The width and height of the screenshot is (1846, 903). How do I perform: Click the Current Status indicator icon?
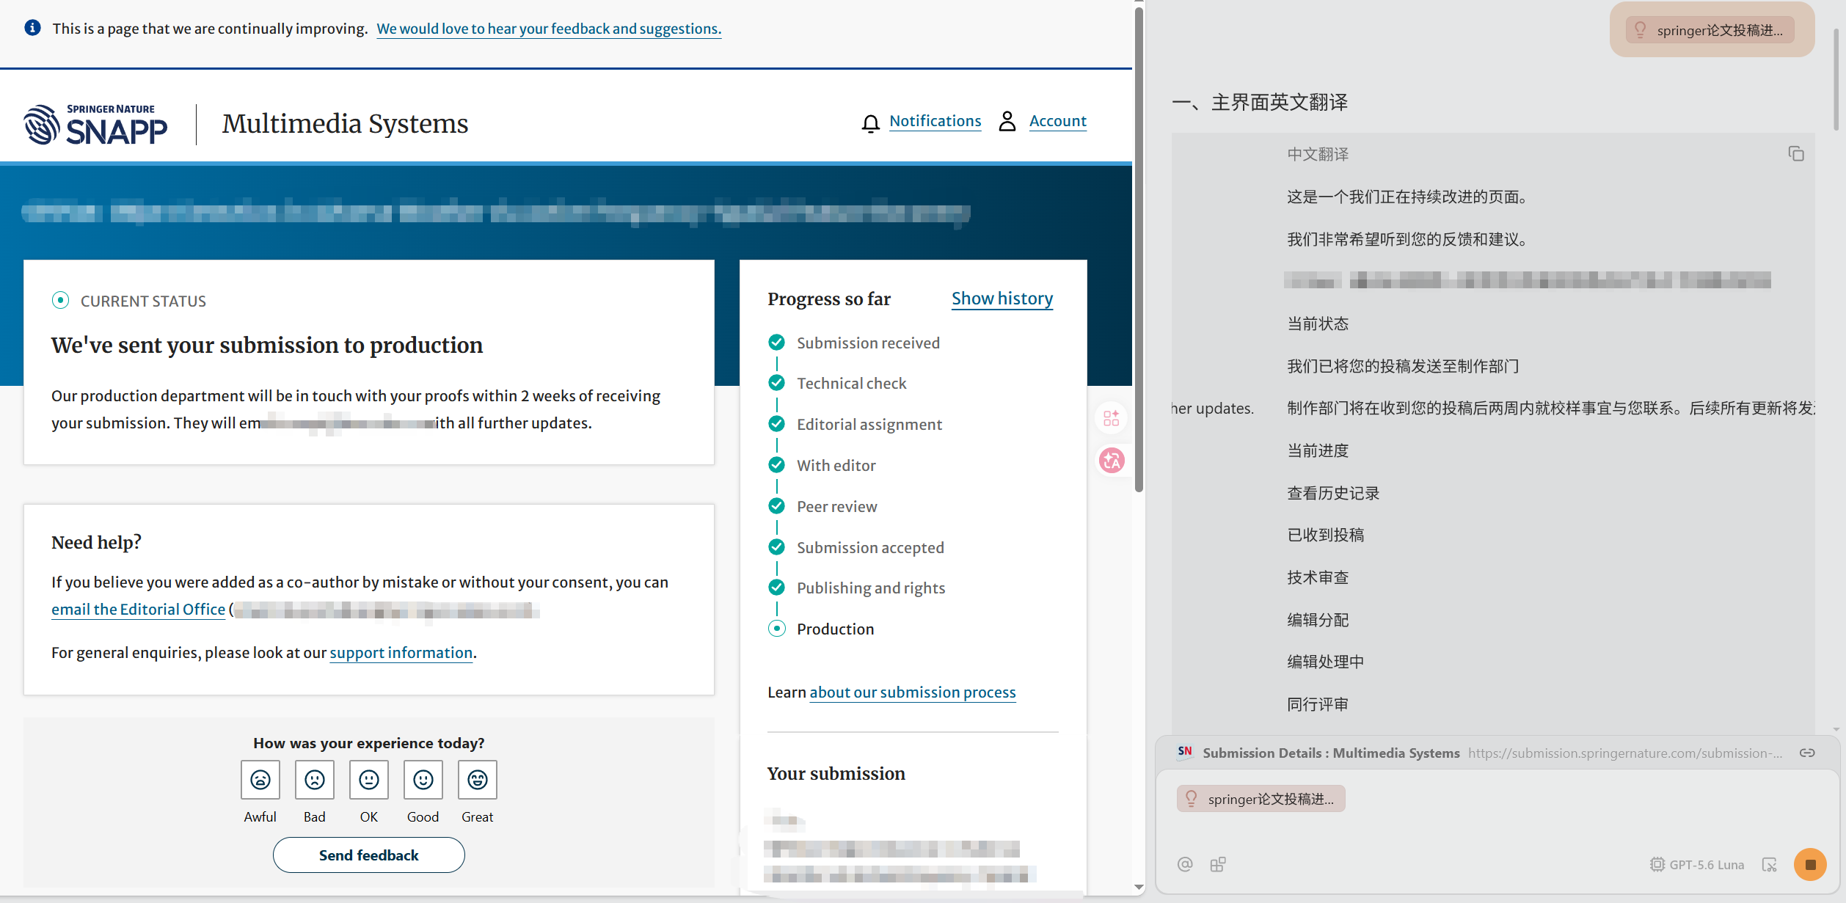click(60, 301)
